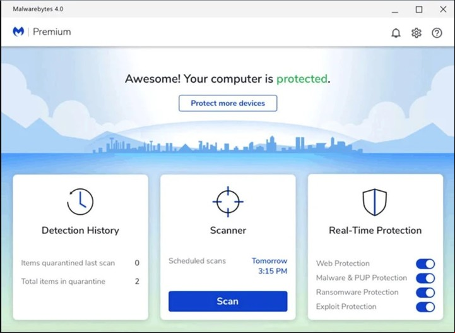Start a scan with the Scan button
Viewport: 455px width, 333px height.
click(228, 301)
